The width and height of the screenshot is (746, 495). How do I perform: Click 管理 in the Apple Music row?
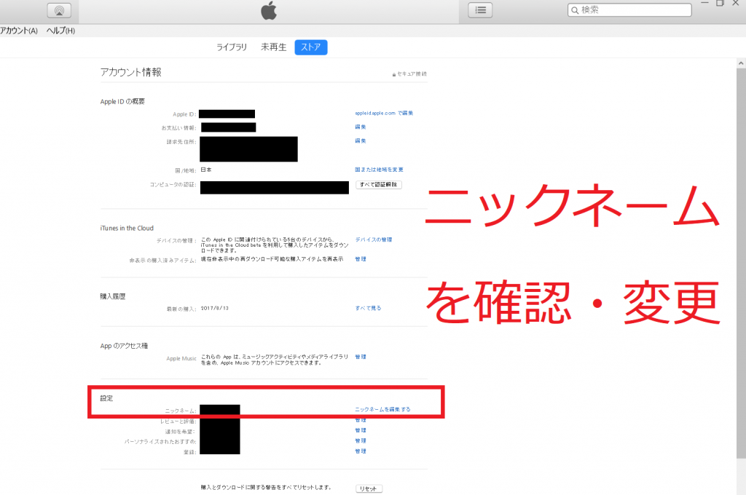(361, 357)
